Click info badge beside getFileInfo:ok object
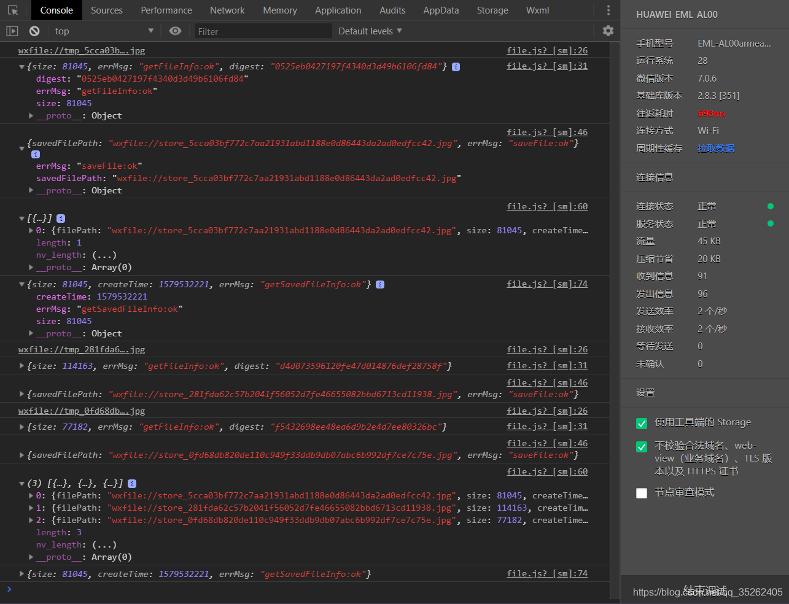This screenshot has width=789, height=604. [456, 67]
